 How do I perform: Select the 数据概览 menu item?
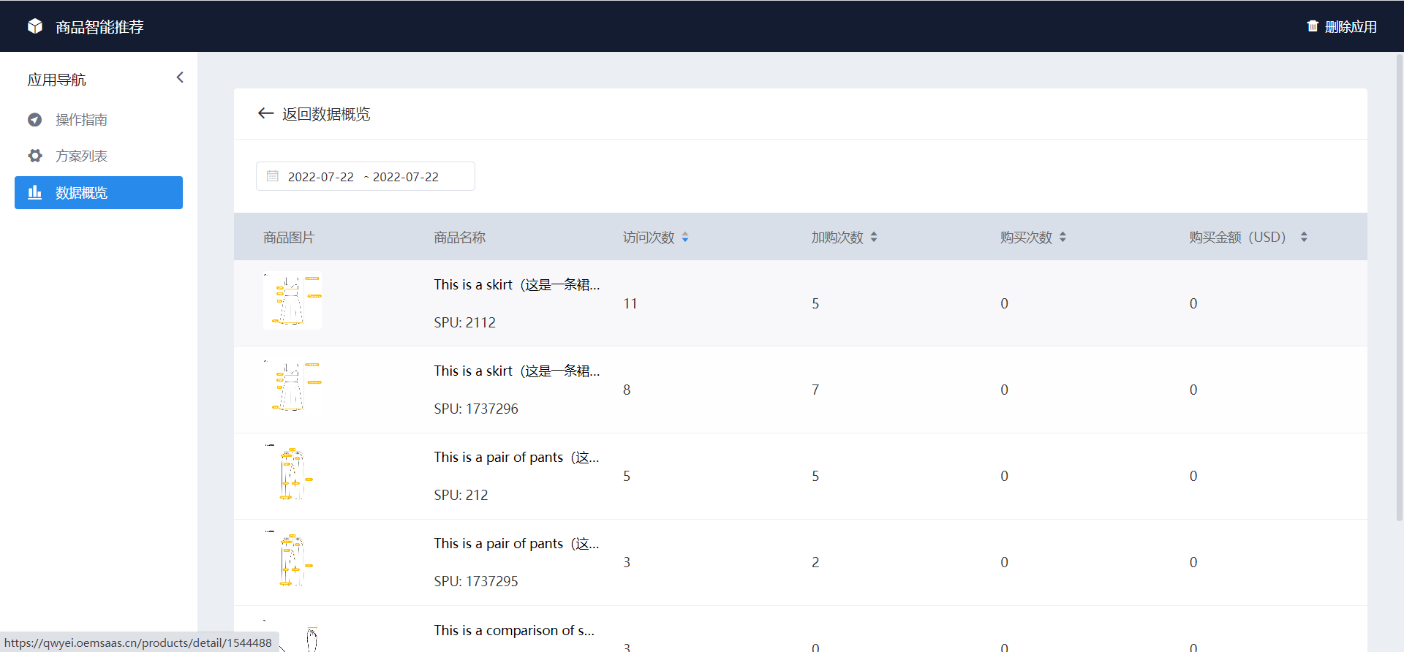[x=99, y=192]
